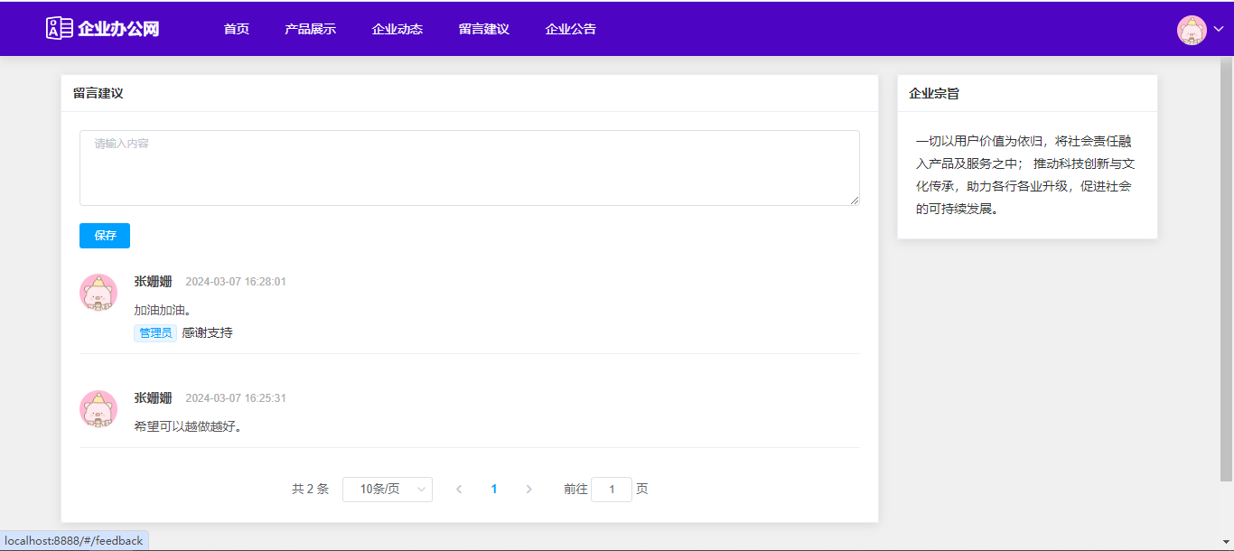Viewport: 1234px width, 551px height.
Task: Go to previous page with left arrow
Action: 459,490
